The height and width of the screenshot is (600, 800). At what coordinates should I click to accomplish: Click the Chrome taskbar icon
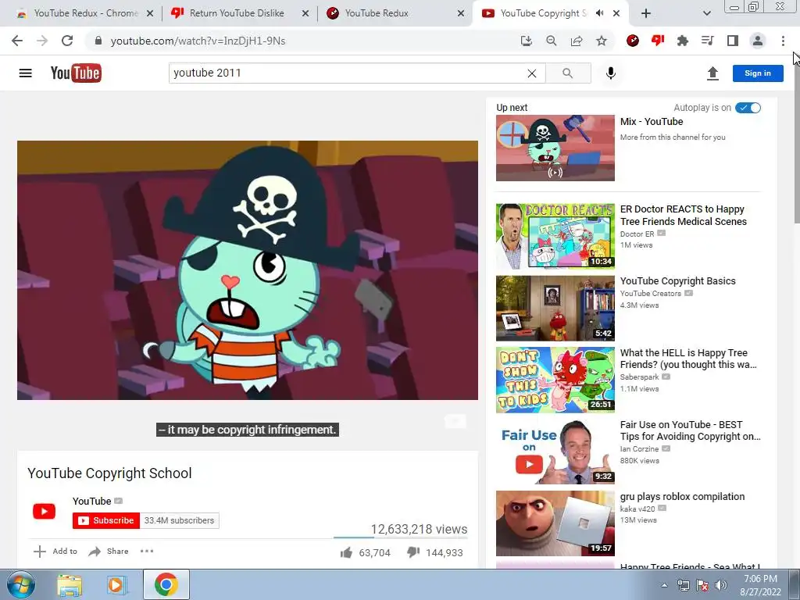point(166,584)
